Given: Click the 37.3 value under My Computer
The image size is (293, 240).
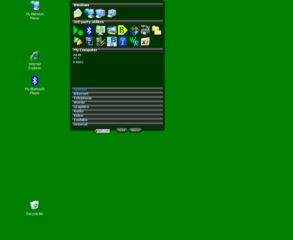Looking at the screenshot, I should (x=77, y=58).
